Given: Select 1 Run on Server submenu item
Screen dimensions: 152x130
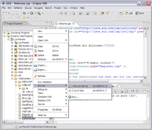Looking at the screenshot, I should [x=90, y=86].
